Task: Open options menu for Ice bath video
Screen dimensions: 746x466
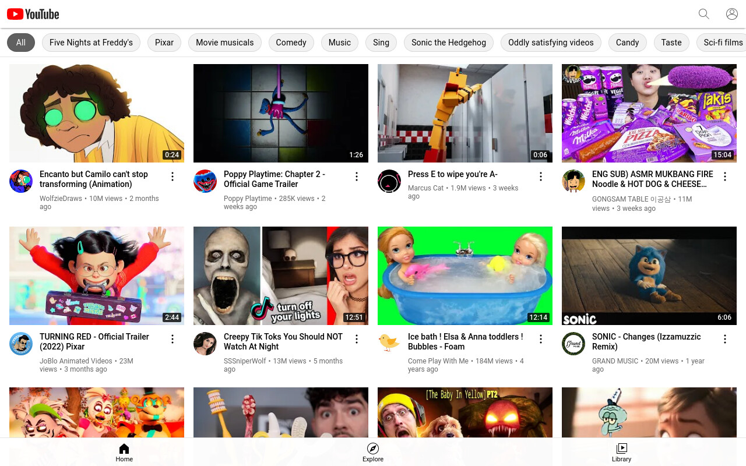Action: pyautogui.click(x=541, y=339)
